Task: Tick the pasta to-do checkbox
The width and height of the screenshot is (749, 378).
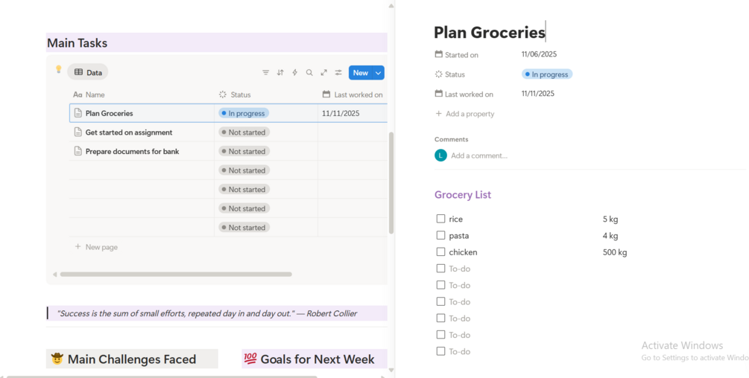Action: 440,235
